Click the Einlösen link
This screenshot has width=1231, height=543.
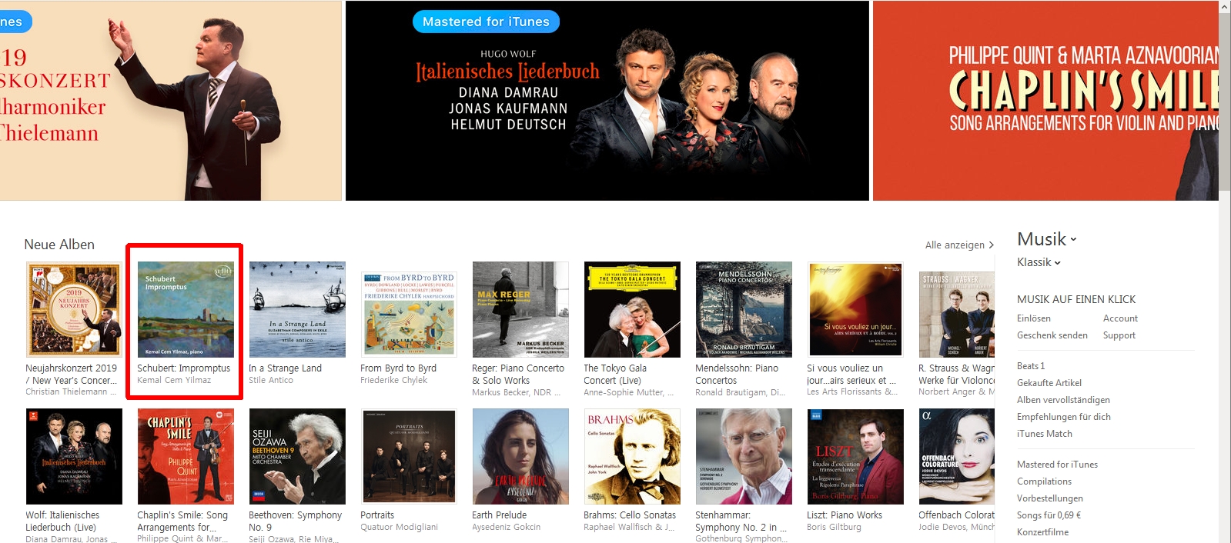pyautogui.click(x=1034, y=318)
